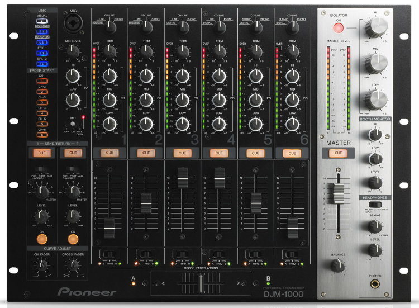Click channel 6 crossfader assign switch
This screenshot has height=308, width=419.
[292, 254]
